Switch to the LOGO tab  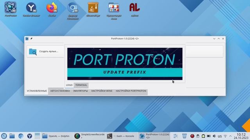pyautogui.click(x=69, y=85)
